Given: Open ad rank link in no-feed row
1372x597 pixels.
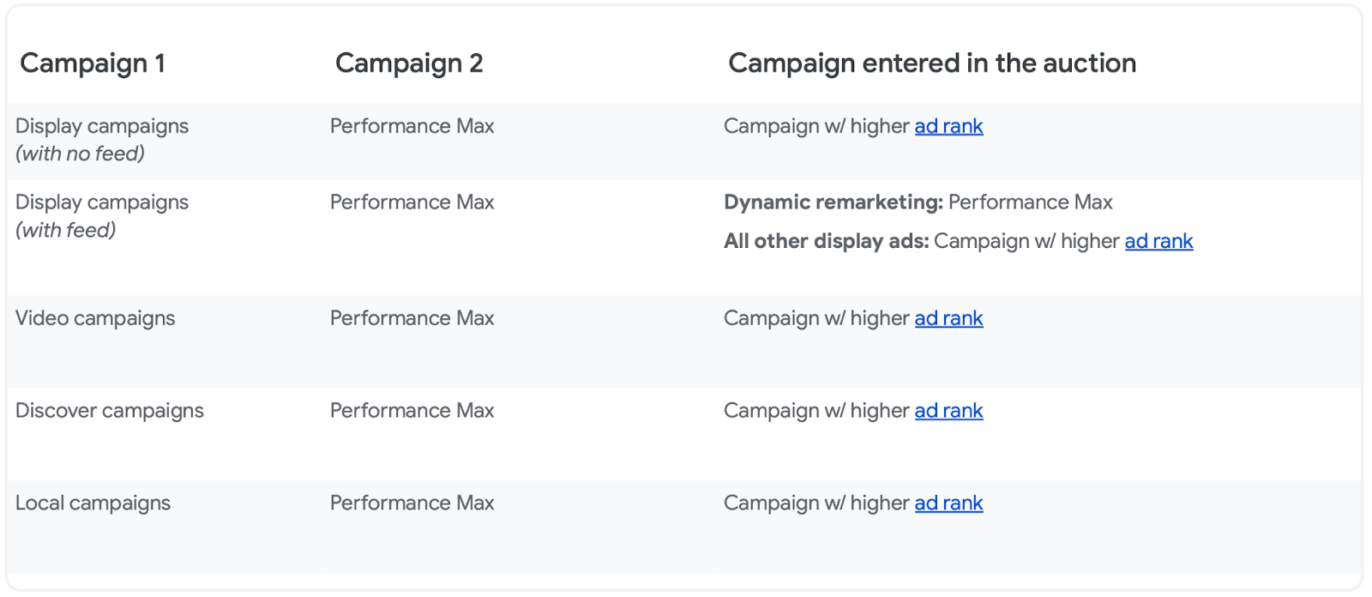Looking at the screenshot, I should pyautogui.click(x=948, y=126).
